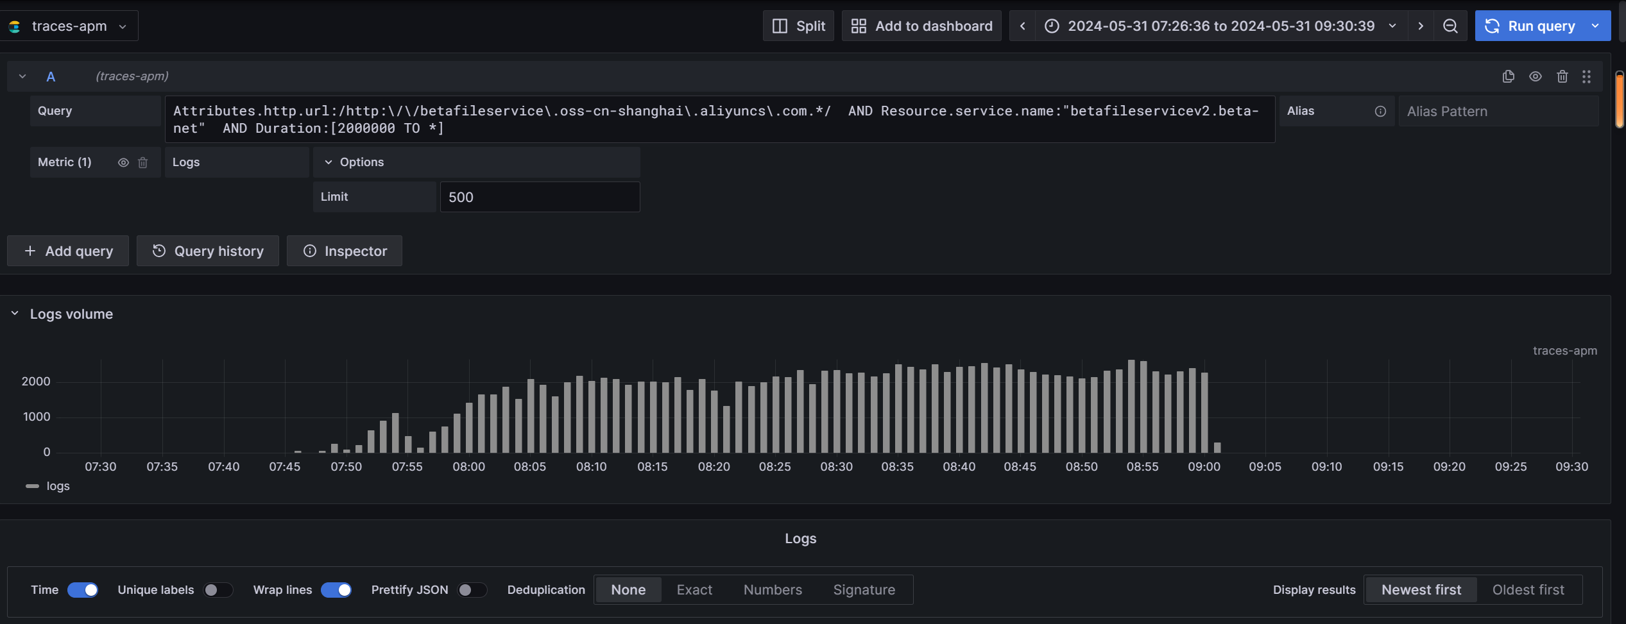Zoom out the time range

[1450, 26]
